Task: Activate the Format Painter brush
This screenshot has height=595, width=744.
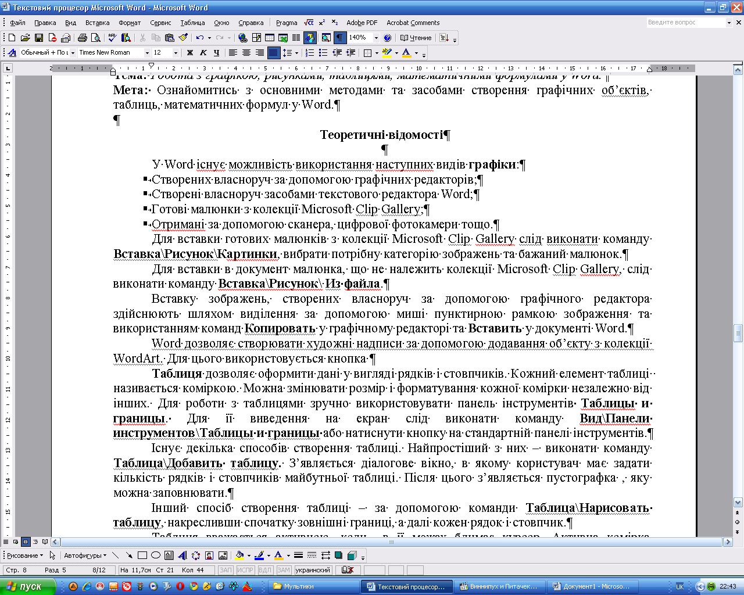Action: [183, 38]
